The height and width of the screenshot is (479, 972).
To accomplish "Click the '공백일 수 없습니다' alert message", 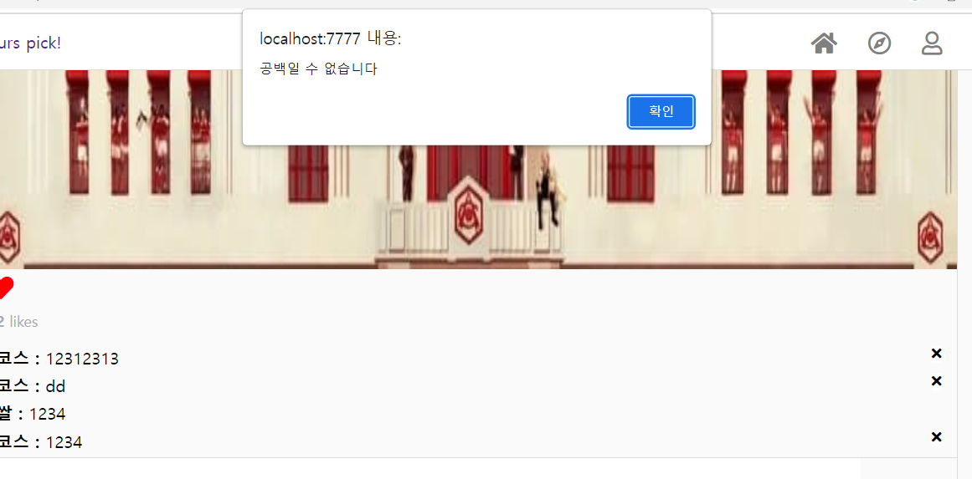I will click(x=319, y=69).
